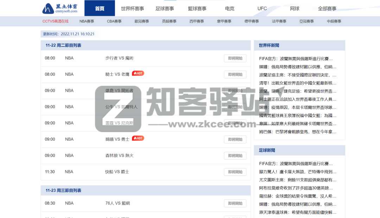Open the UFC section
Viewport: 380px width, 218px height.
[262, 8]
